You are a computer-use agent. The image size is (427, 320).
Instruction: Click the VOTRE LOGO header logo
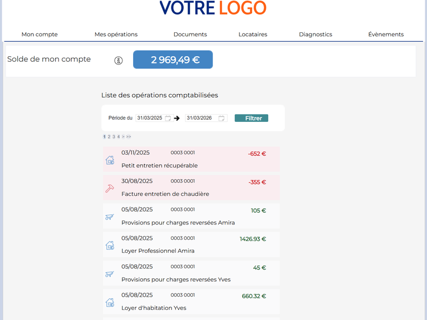tap(213, 8)
